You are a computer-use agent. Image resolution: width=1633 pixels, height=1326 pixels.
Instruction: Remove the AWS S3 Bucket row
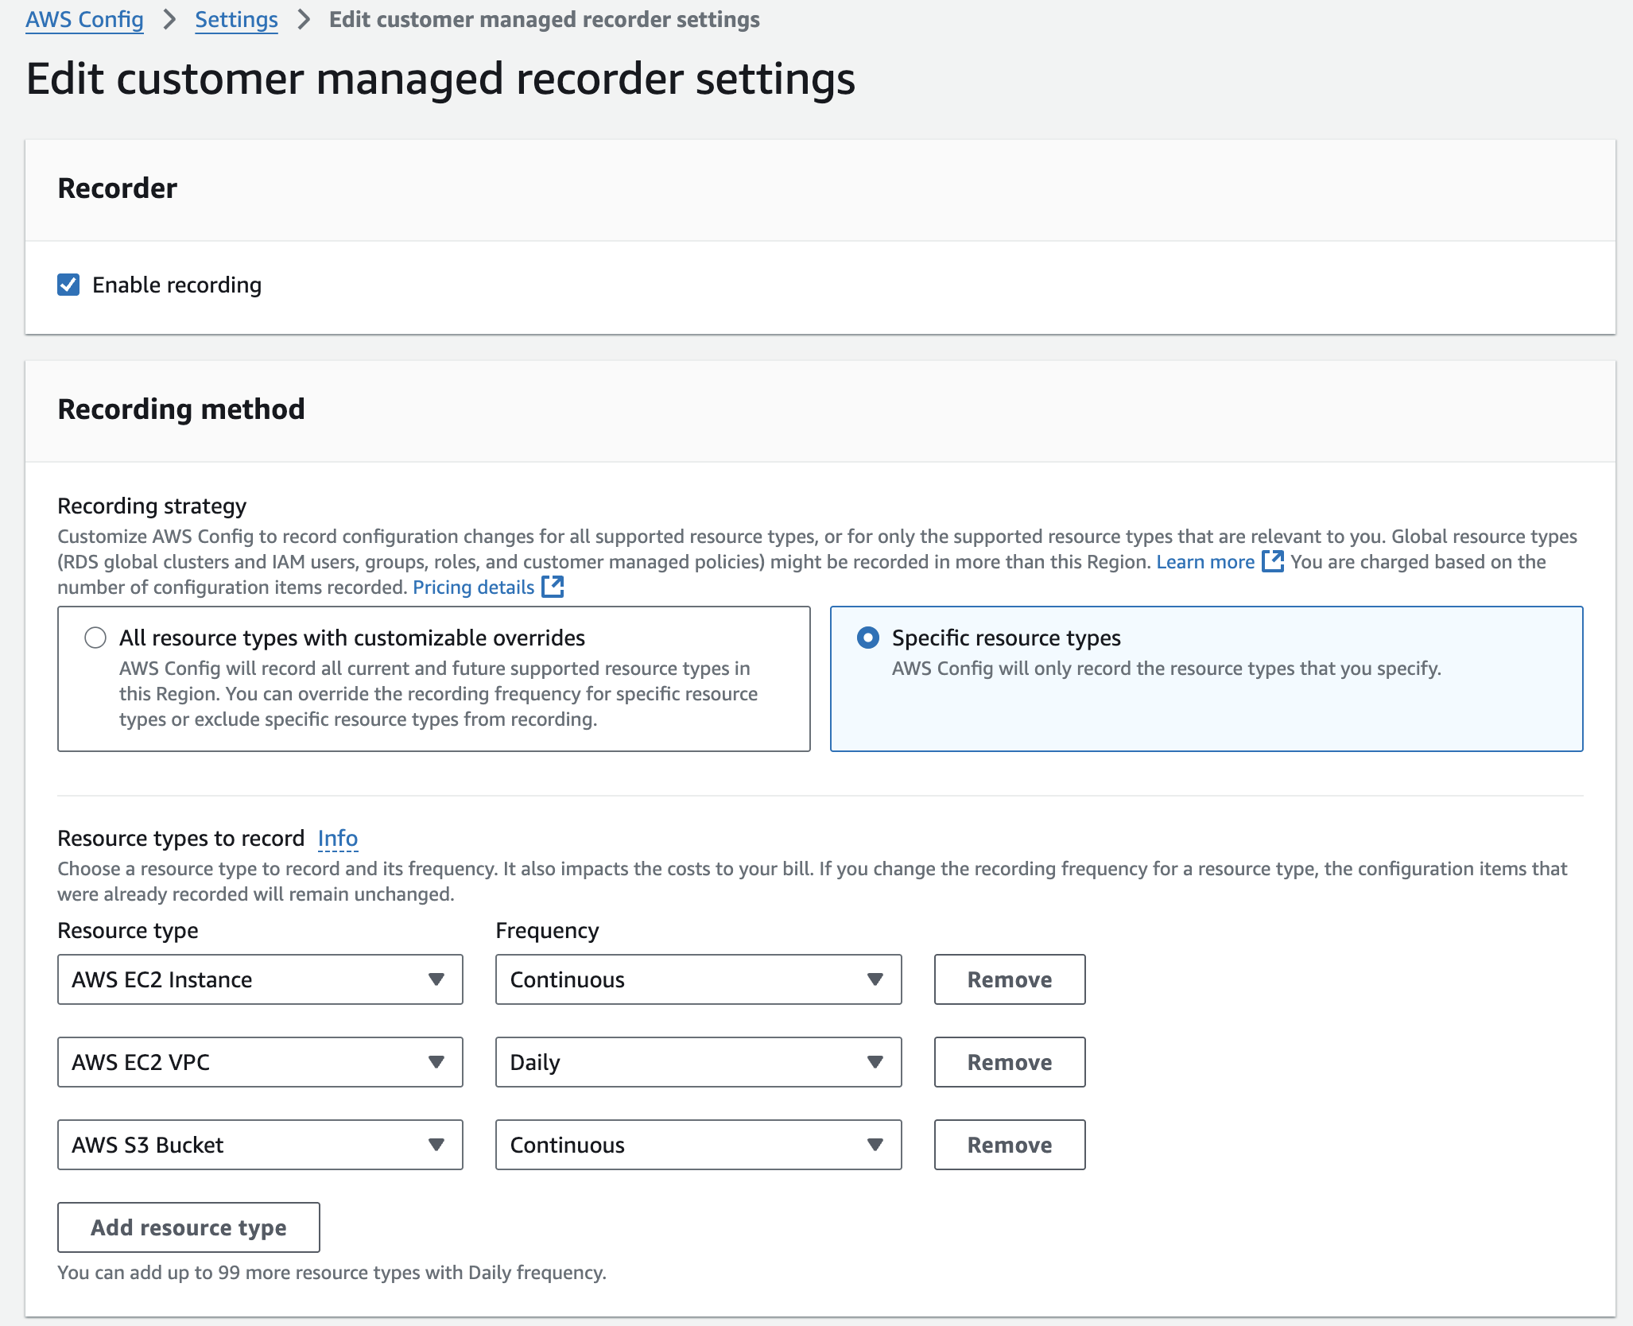pyautogui.click(x=1009, y=1145)
